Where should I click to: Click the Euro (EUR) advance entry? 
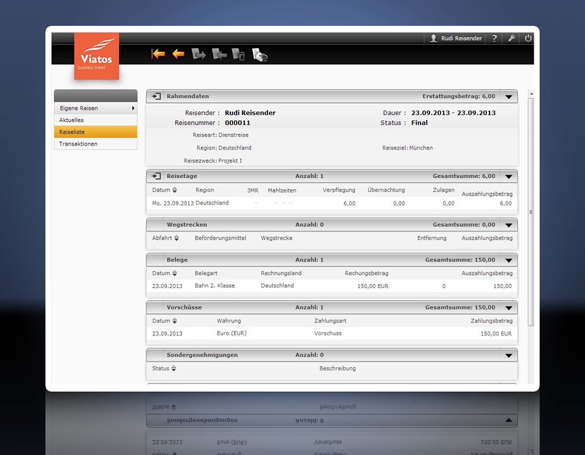pos(231,333)
